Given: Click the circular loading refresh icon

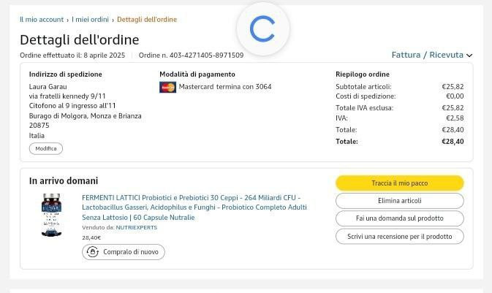Looking at the screenshot, I should pyautogui.click(x=262, y=28).
